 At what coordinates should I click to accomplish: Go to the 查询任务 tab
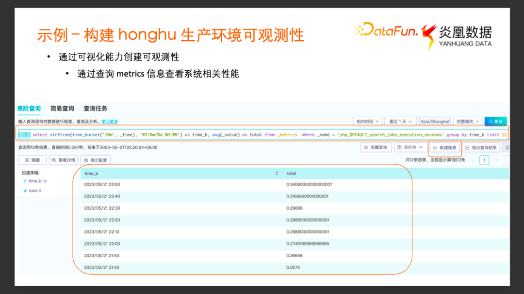[x=95, y=108]
